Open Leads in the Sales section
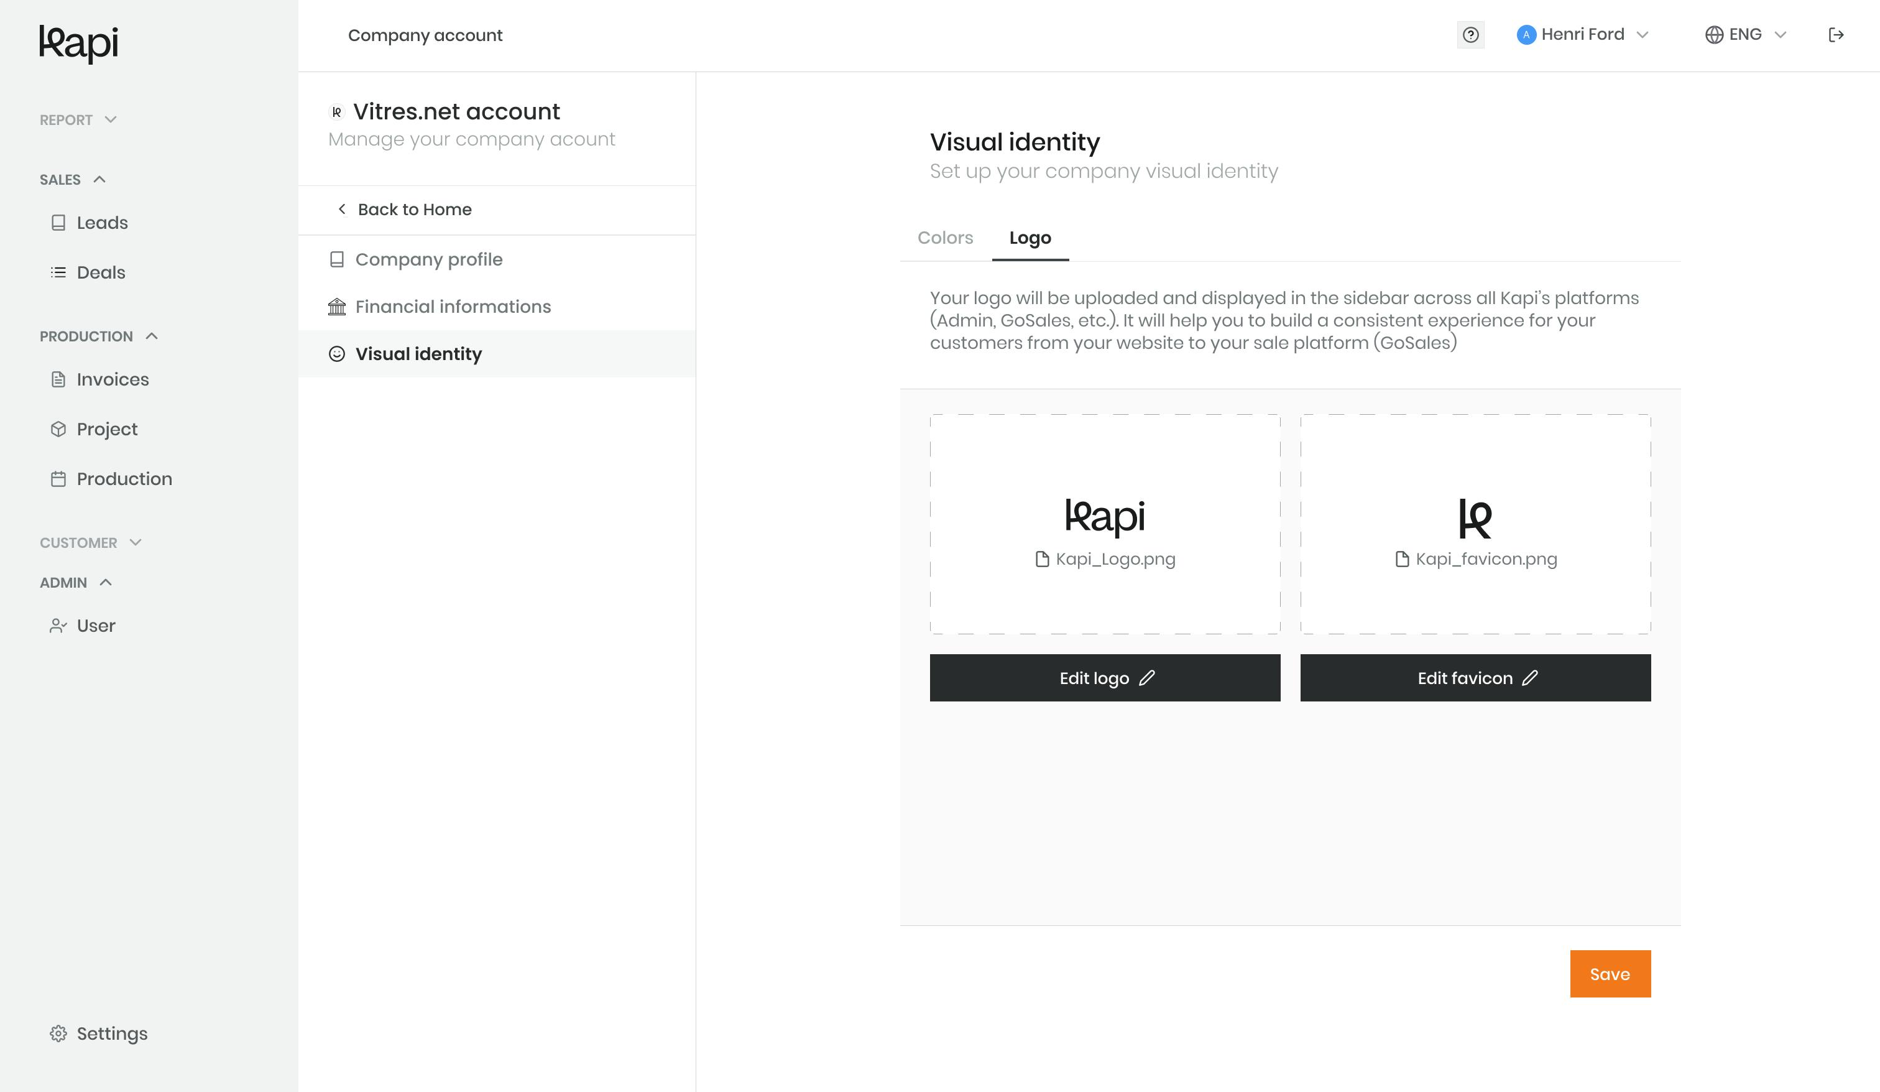This screenshot has height=1092, width=1880. tap(90, 223)
